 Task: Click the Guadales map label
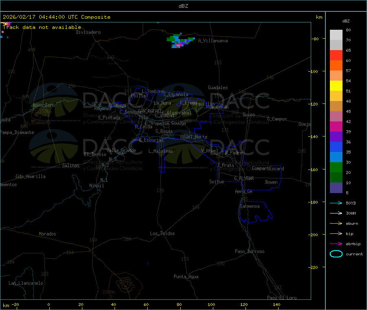tap(218, 88)
